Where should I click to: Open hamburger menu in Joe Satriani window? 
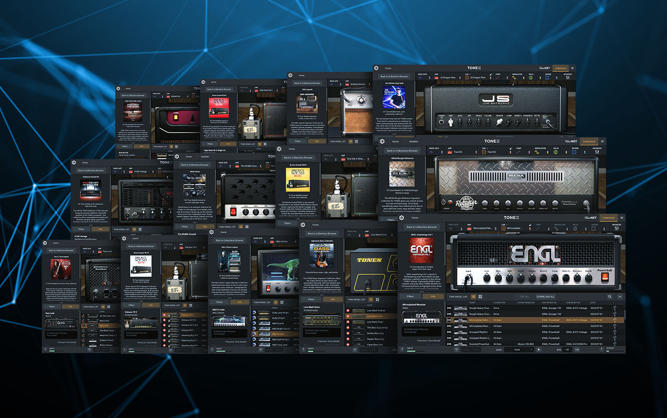[x=572, y=68]
